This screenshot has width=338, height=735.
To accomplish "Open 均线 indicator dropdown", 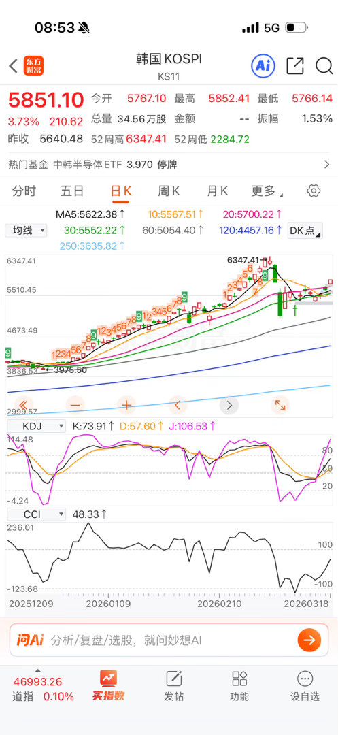I will 26,230.
